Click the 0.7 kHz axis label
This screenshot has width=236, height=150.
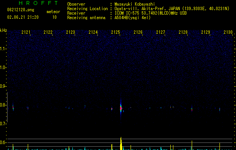[x=3, y=124]
